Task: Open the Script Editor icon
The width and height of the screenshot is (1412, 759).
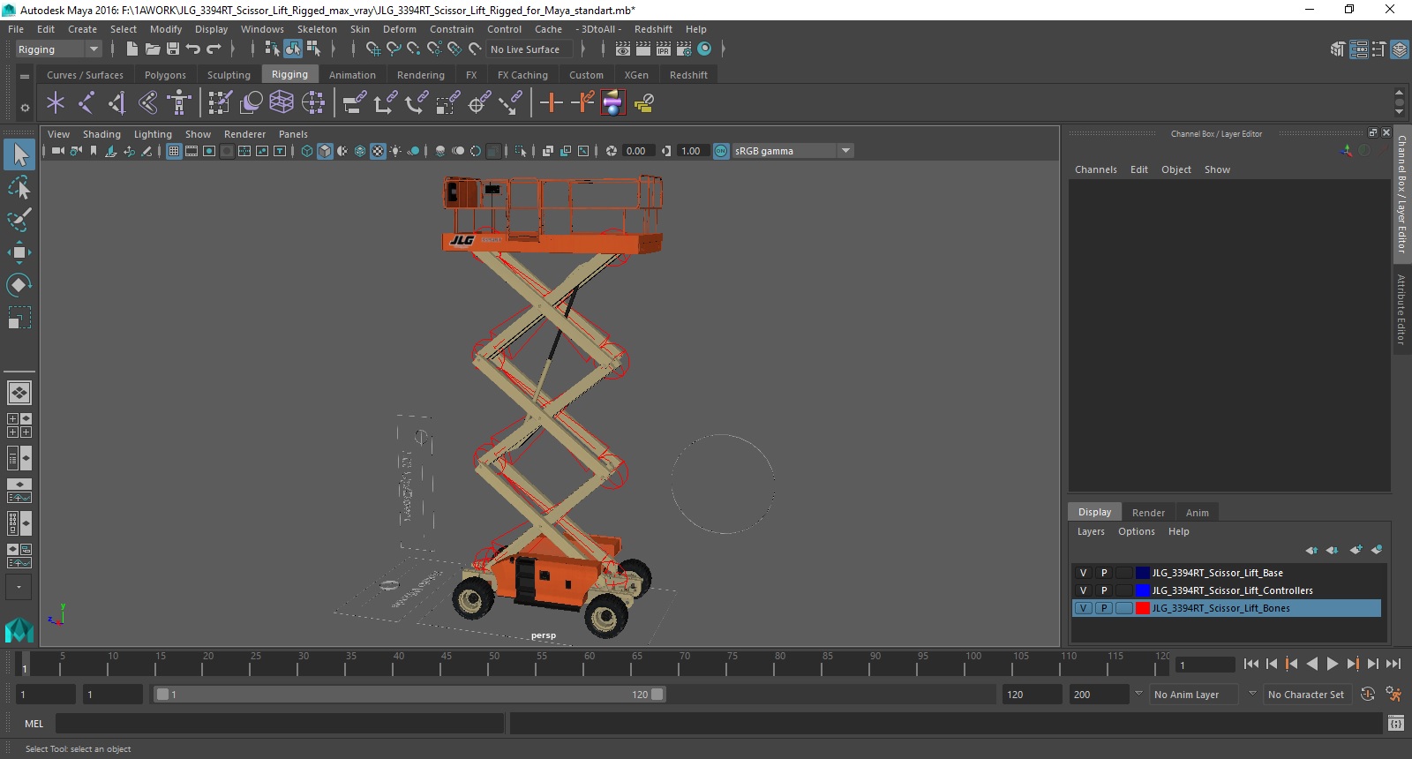Action: tap(1396, 724)
